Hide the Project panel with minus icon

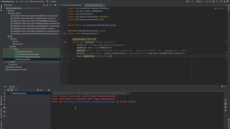tap(58, 5)
